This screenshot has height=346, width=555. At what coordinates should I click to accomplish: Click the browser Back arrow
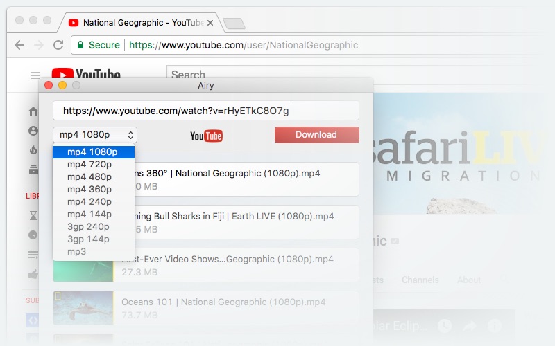tap(19, 45)
